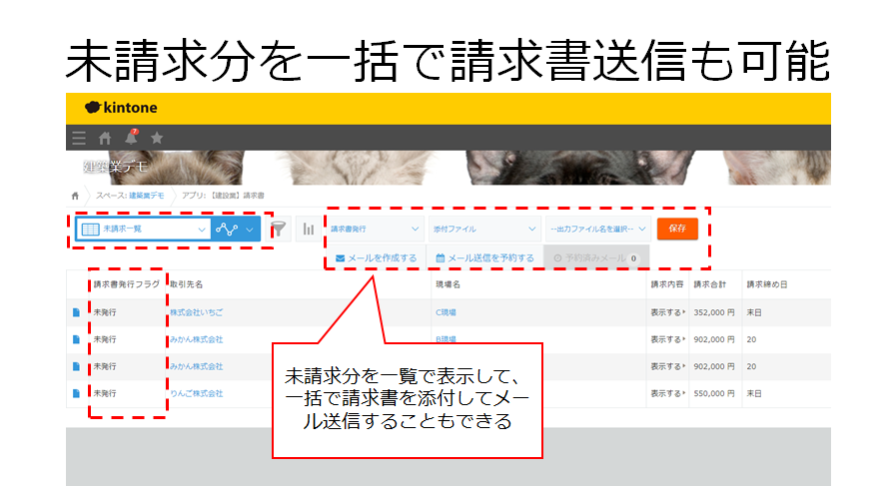Open the 株式会社いちご customer link
Image resolution: width=896 pixels, height=486 pixels.
tap(197, 312)
